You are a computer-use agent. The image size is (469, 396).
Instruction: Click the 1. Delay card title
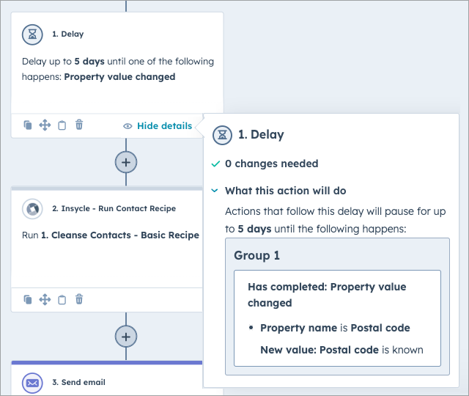pyautogui.click(x=68, y=34)
